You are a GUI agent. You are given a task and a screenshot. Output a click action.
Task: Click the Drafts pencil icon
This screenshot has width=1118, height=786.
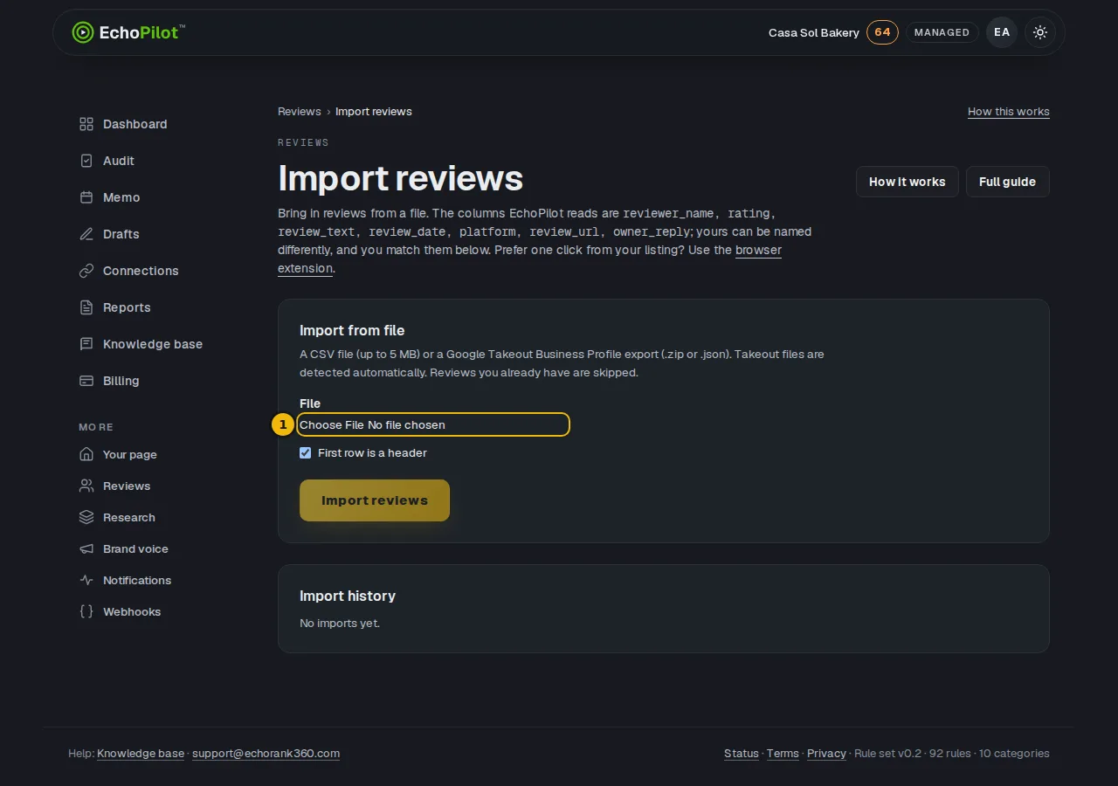point(86,234)
